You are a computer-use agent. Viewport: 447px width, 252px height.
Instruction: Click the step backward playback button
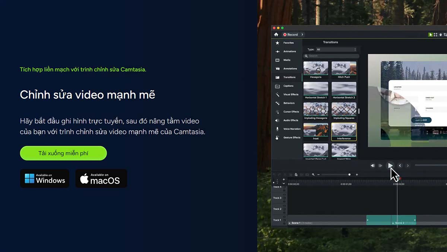(x=372, y=166)
